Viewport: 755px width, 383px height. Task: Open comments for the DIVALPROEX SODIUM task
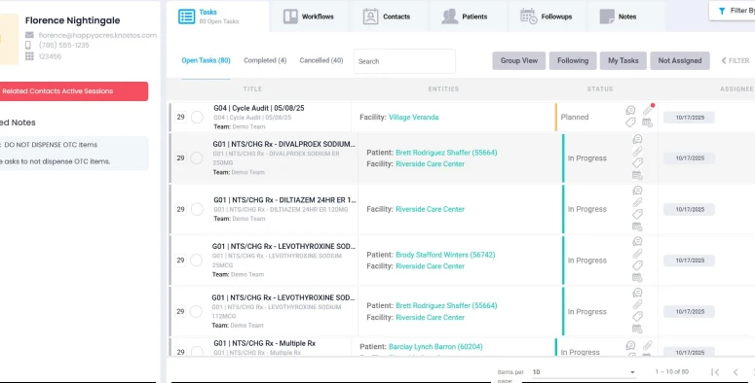tap(637, 139)
